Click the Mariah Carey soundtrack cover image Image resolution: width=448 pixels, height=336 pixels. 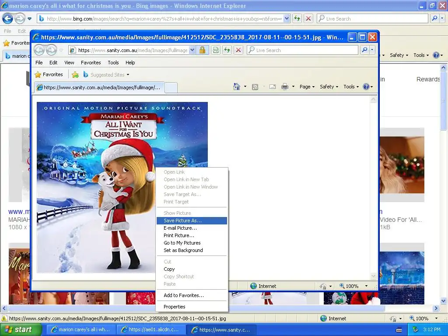tap(122, 187)
